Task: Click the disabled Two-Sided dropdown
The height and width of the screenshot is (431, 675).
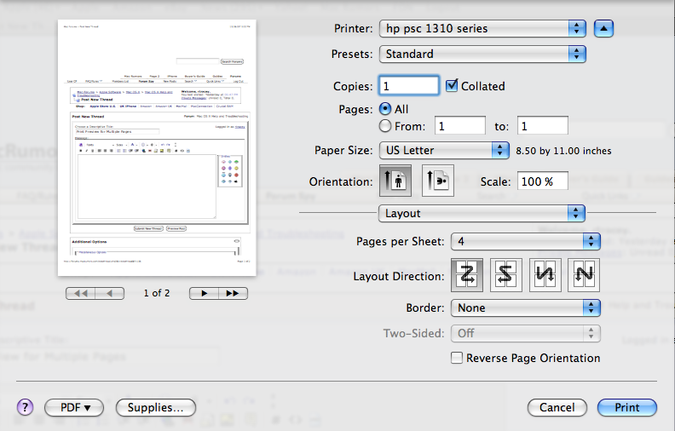Action: [x=526, y=333]
